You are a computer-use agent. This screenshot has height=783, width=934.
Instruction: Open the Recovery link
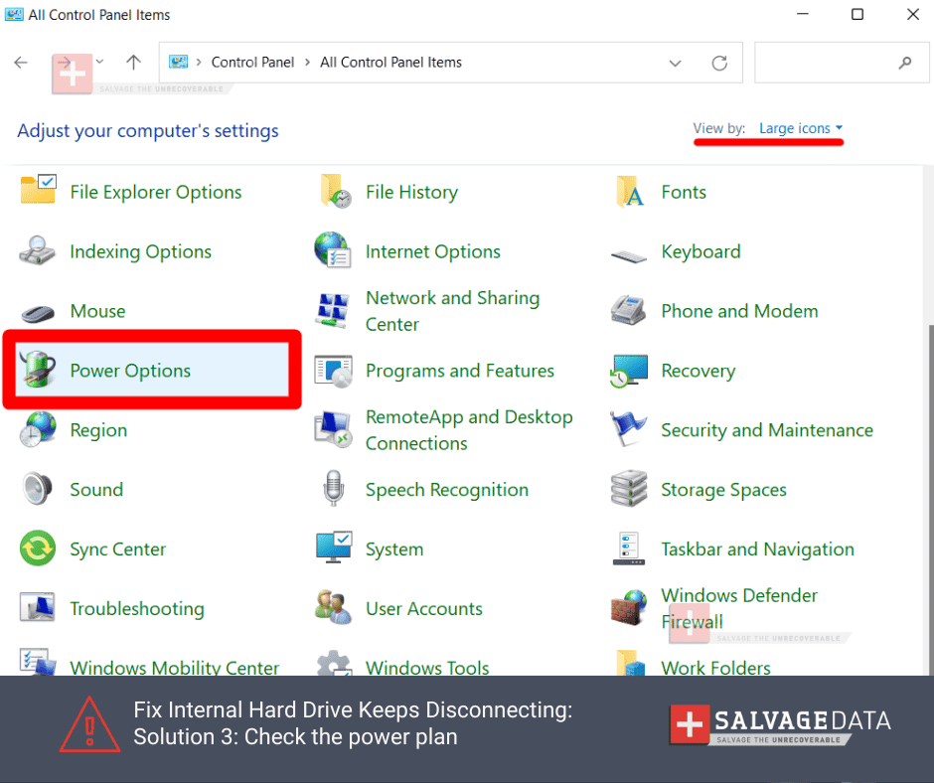[x=699, y=371]
